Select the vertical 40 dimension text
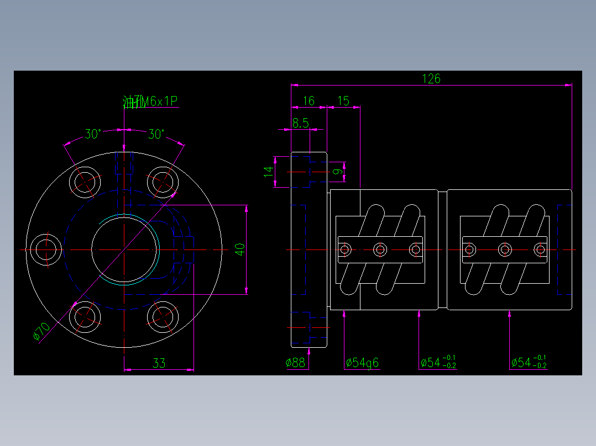This screenshot has width=596, height=446. (240, 249)
